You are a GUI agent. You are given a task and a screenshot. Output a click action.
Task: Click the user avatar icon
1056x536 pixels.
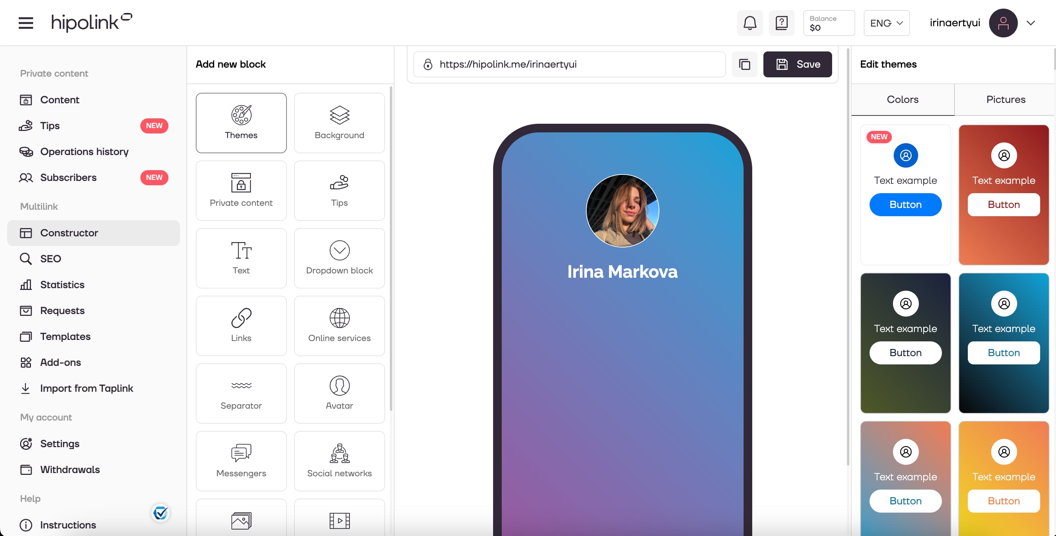tap(1003, 23)
